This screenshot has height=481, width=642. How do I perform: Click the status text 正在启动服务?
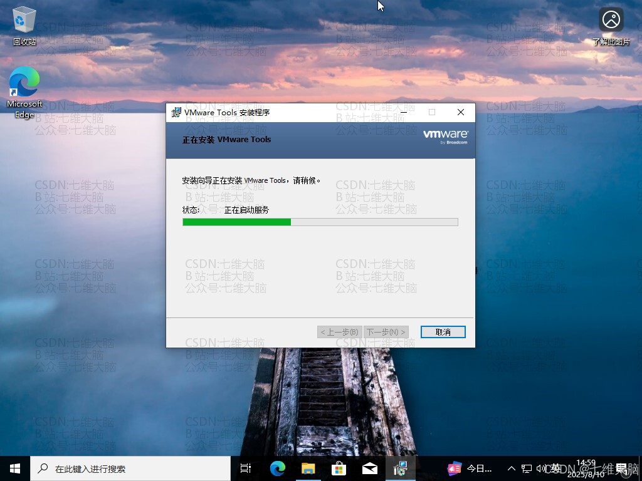point(246,210)
